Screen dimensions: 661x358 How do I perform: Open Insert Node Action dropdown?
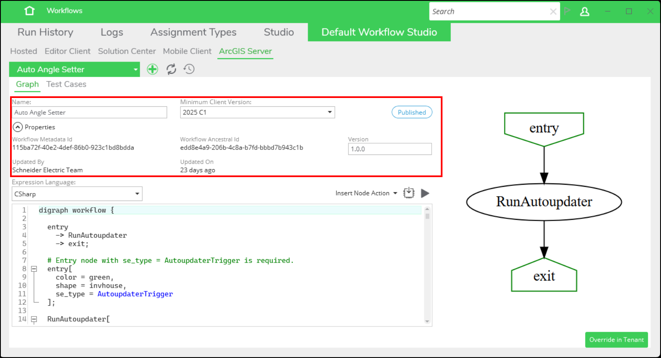(x=366, y=193)
